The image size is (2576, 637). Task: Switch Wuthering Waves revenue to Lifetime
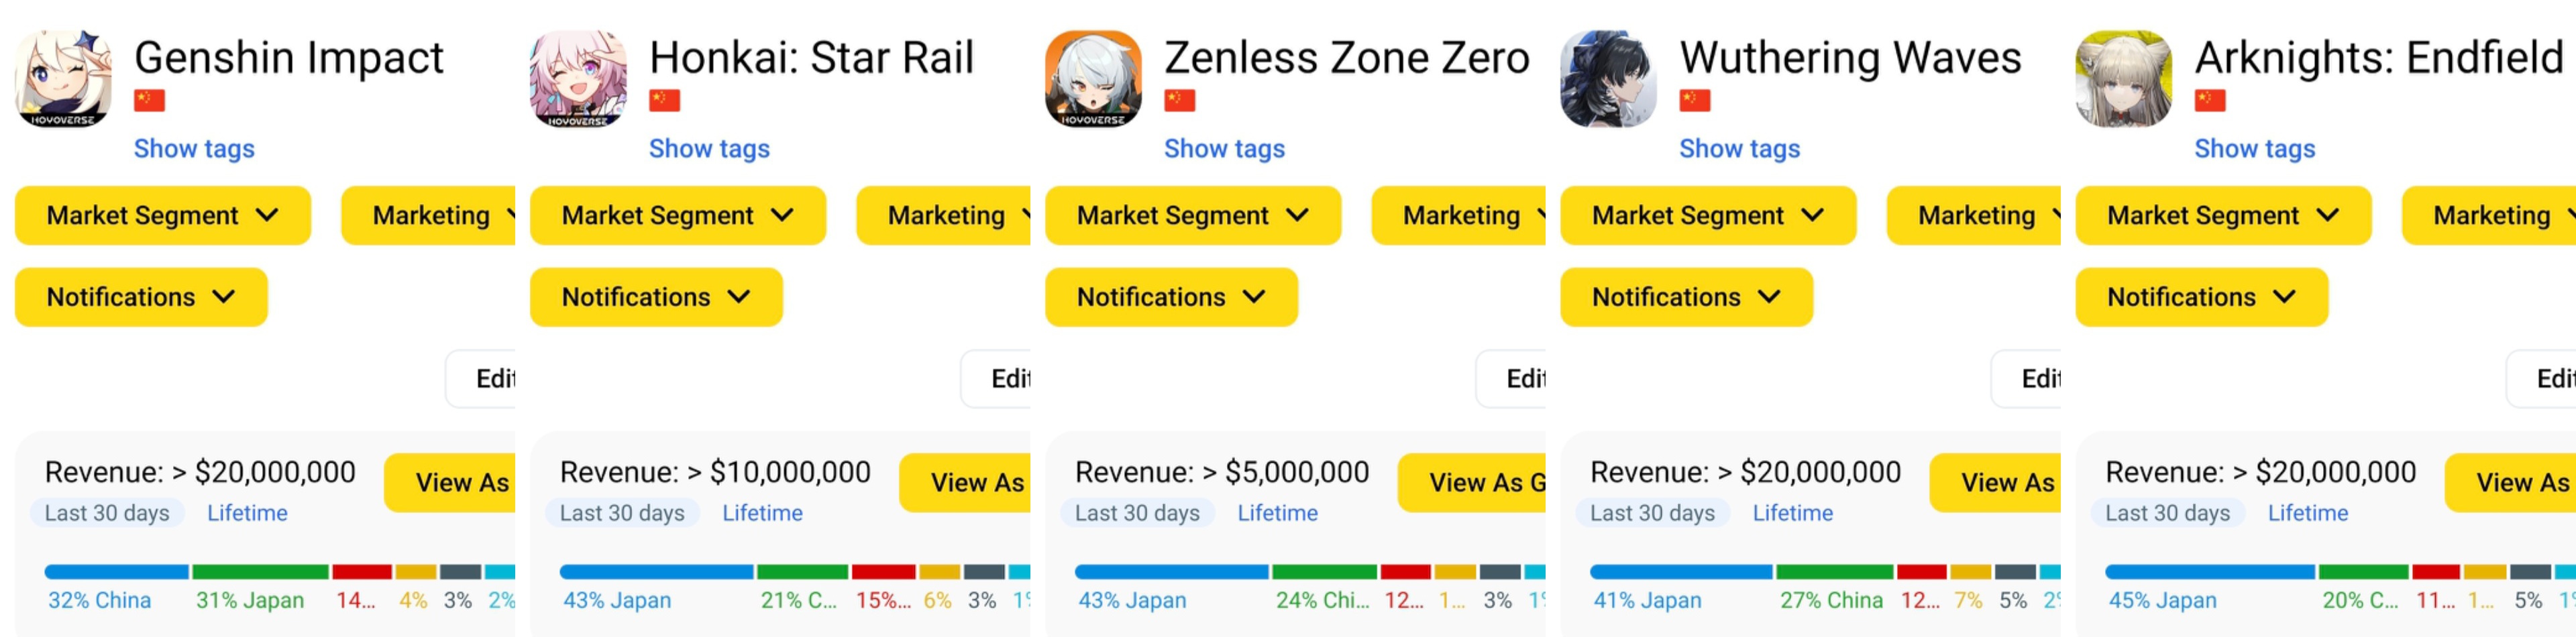1792,513
